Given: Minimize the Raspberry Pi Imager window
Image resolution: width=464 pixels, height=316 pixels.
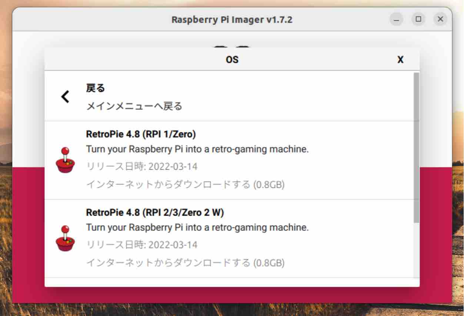Looking at the screenshot, I should [396, 19].
